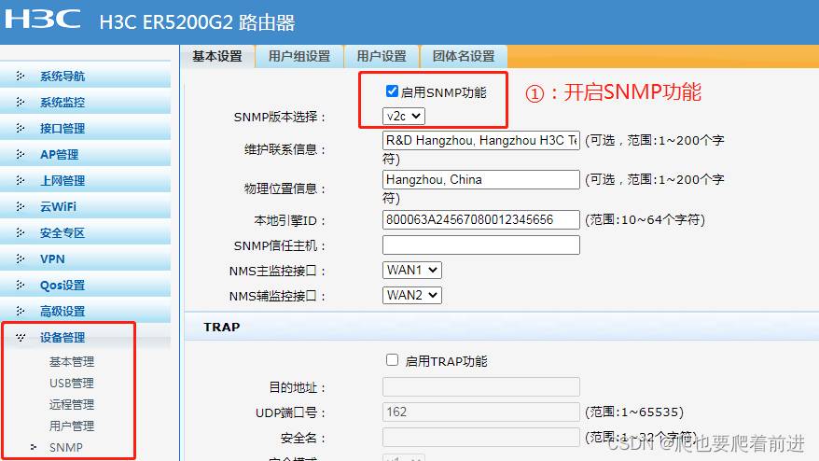This screenshot has width=819, height=461.
Task: Click arrow icon beside VPN
Action: pos(21,259)
